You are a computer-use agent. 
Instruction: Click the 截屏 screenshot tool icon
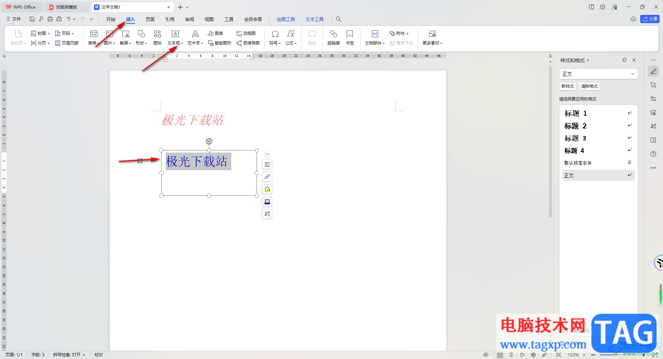click(x=126, y=34)
